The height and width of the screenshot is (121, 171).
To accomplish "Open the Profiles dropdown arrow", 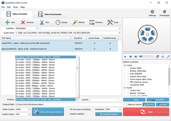I will tap(77, 100).
